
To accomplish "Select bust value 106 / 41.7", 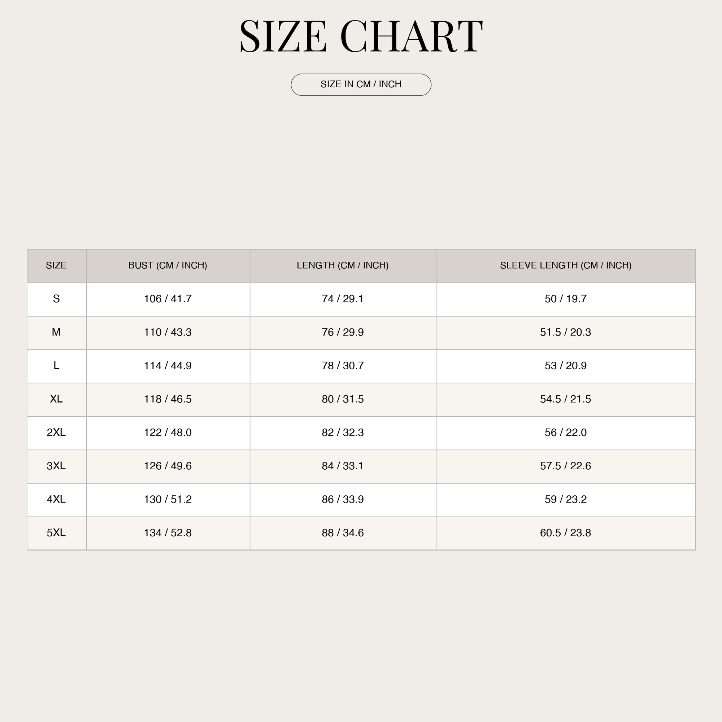I will (168, 299).
